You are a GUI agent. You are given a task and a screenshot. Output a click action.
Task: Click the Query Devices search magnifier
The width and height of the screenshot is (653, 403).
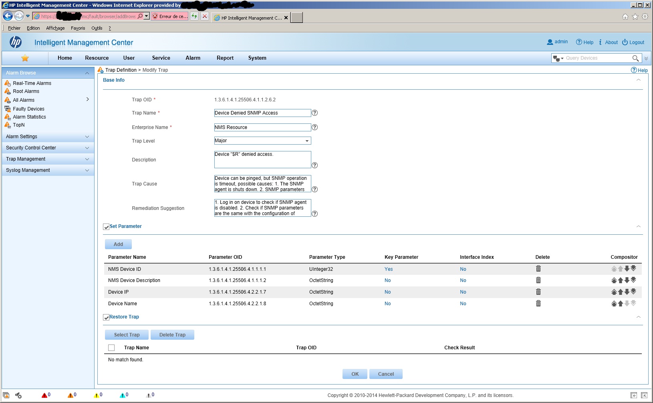635,58
